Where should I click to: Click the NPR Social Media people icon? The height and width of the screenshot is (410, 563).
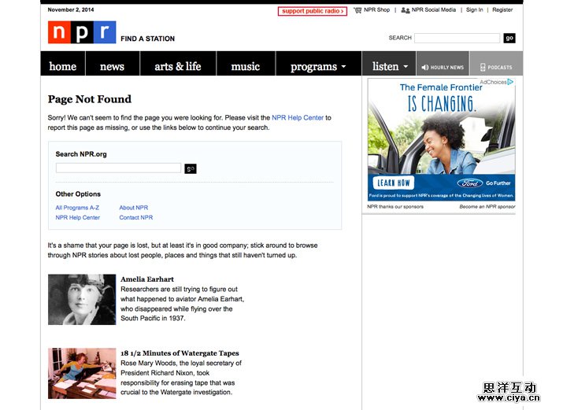point(405,10)
